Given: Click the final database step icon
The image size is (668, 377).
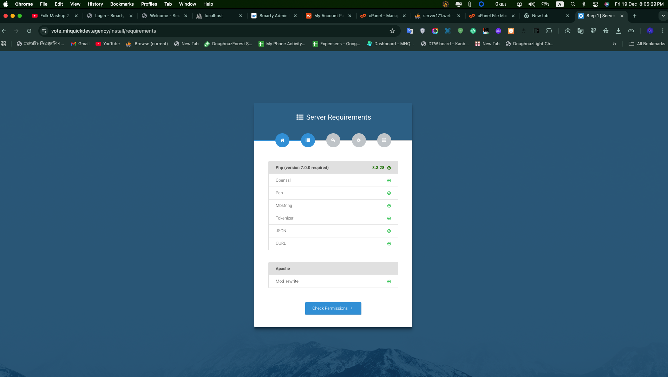Looking at the screenshot, I should tap(384, 140).
